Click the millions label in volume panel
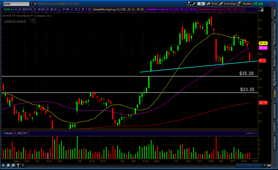 [251, 133]
